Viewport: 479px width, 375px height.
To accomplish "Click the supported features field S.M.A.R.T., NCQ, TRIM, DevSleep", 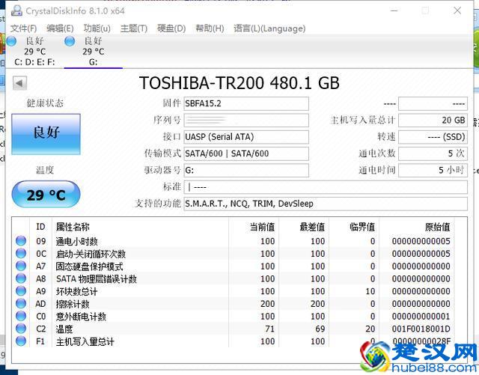I will (x=326, y=204).
